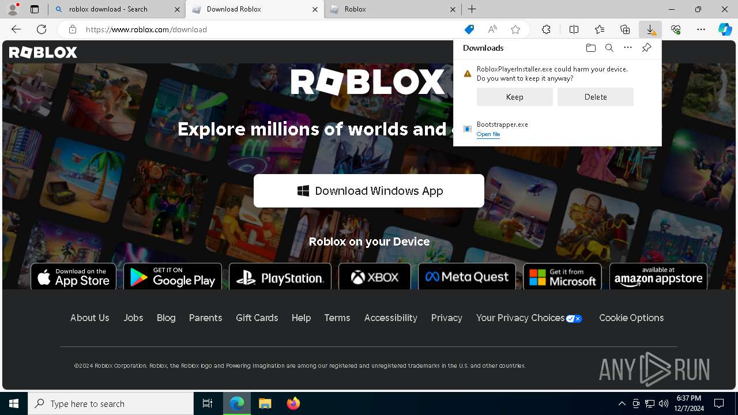Open Browser essentials heart icon

pos(676,29)
